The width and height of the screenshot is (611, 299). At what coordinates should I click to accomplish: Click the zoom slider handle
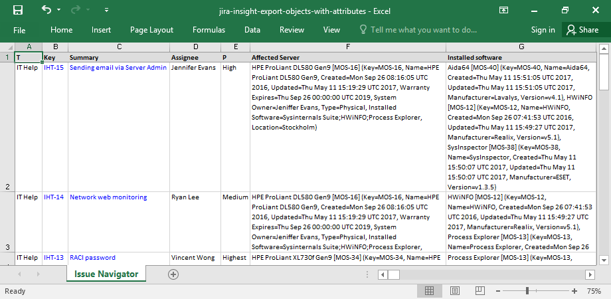tap(527, 291)
